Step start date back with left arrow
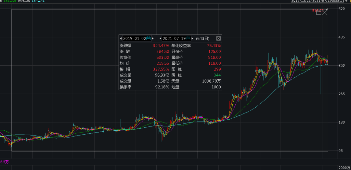 [121, 38]
